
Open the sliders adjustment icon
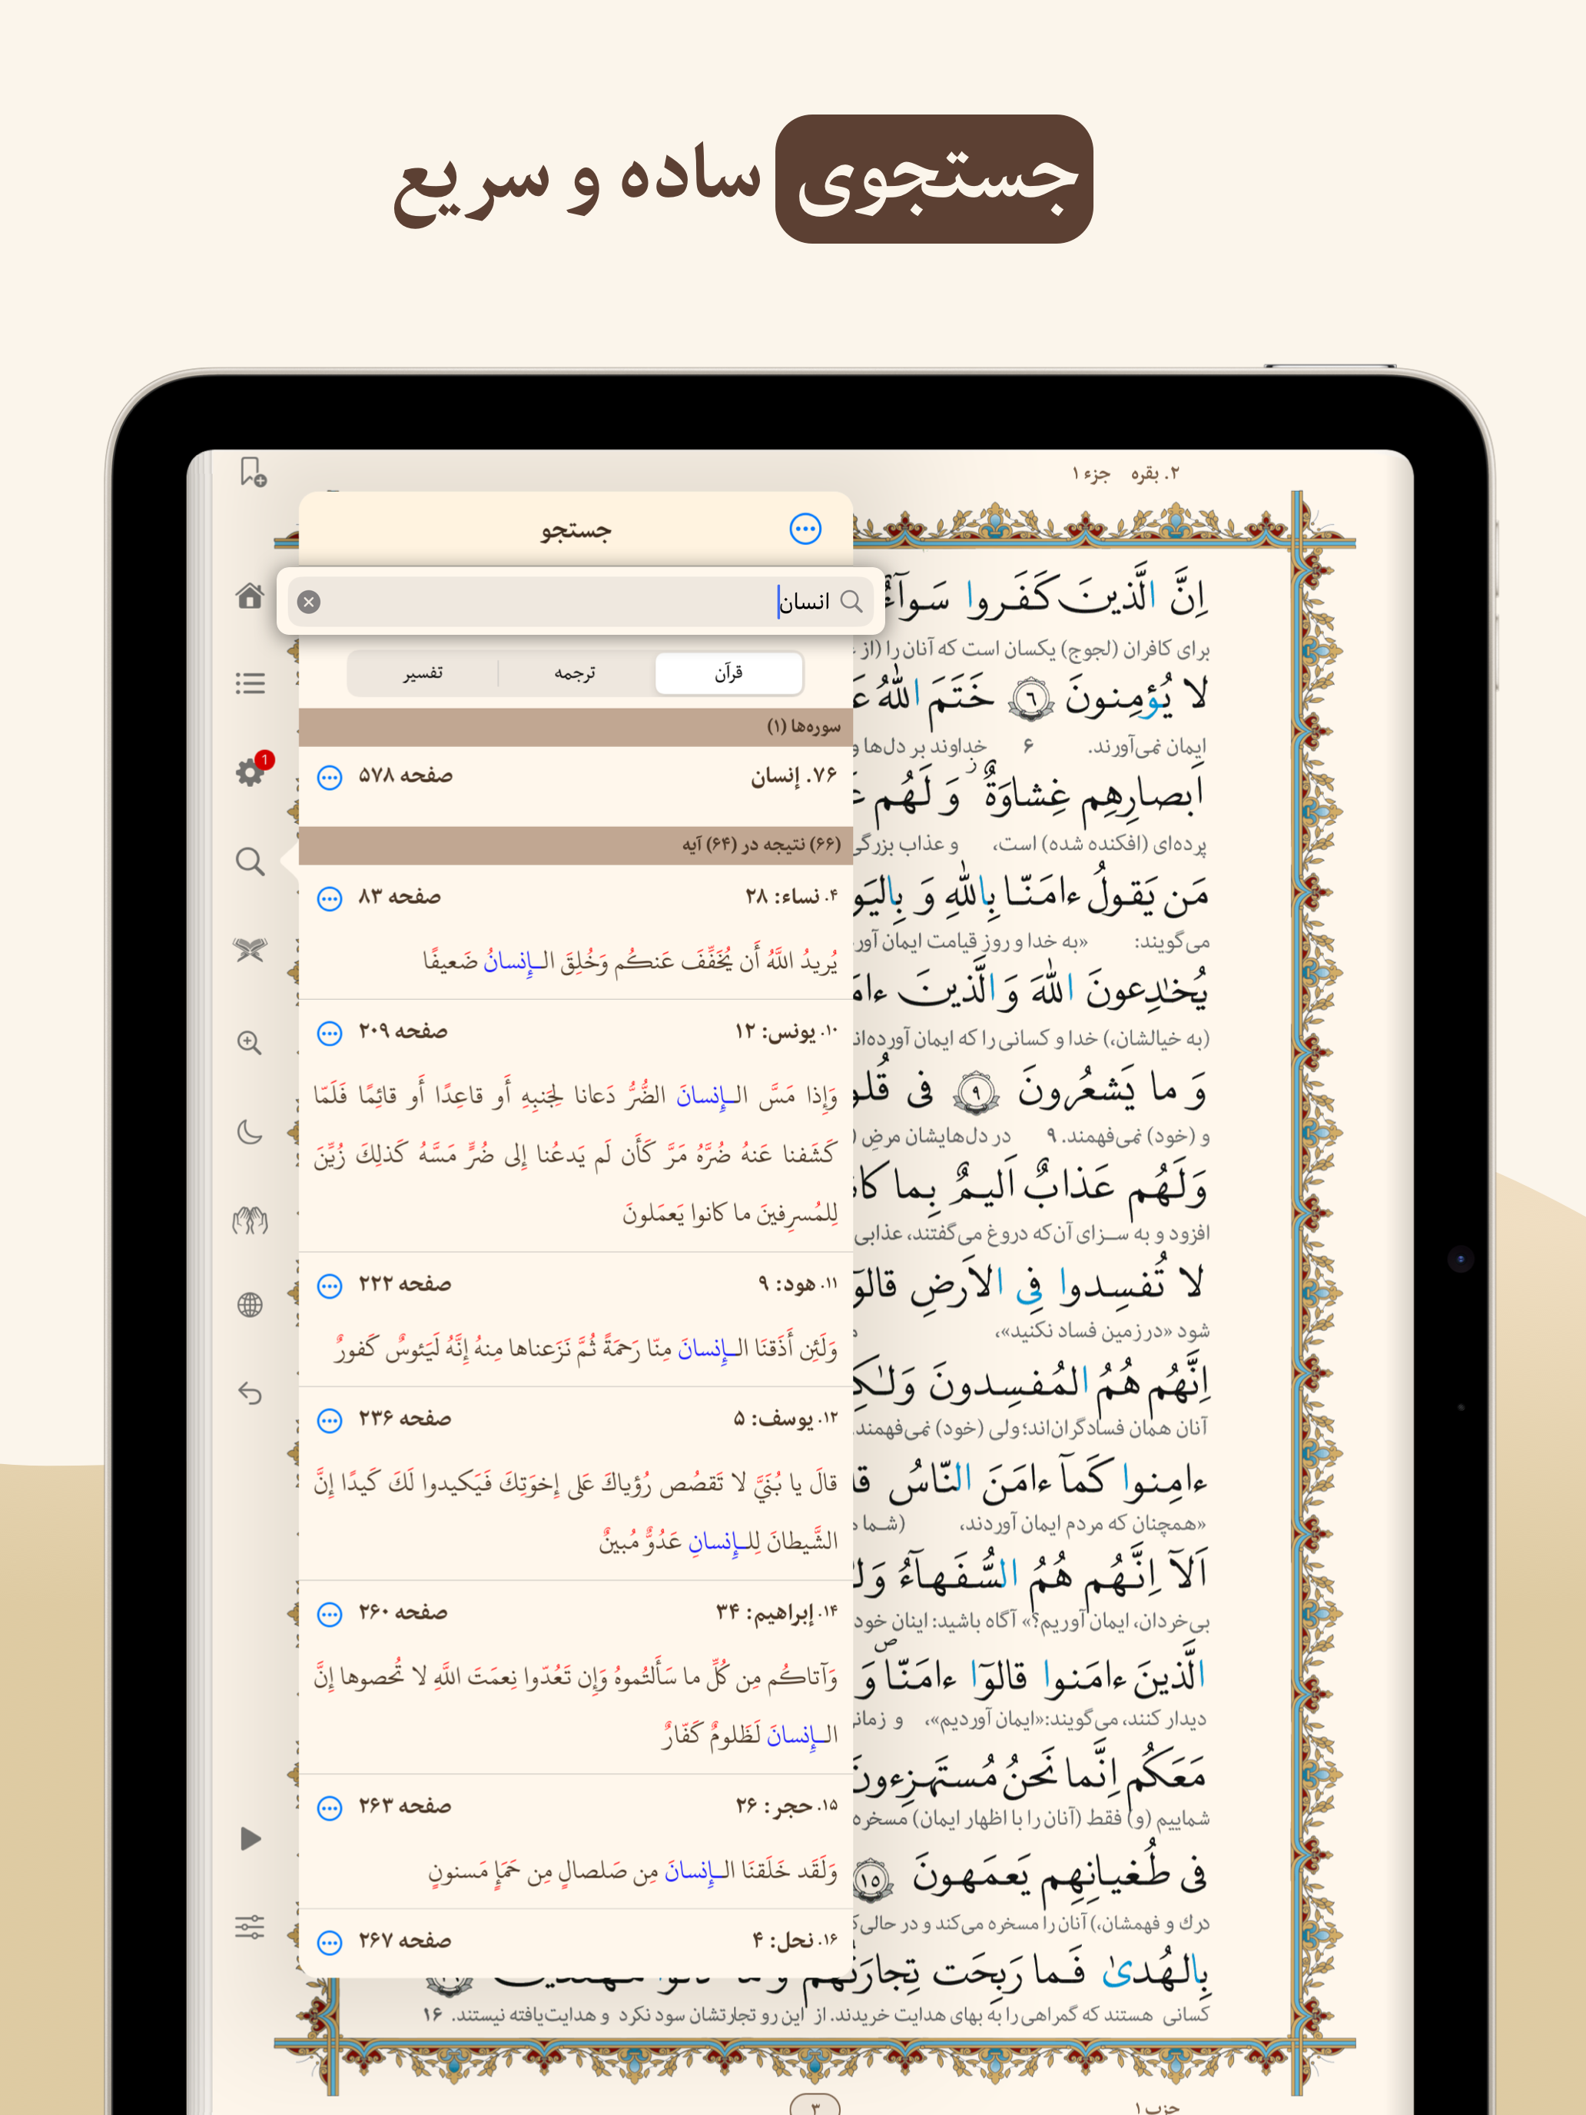point(251,1926)
